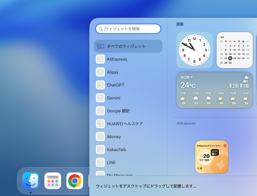Image resolution: width=257 pixels, height=196 pixels.
Task: Select Alipay in the widget list
Action: 128,72
